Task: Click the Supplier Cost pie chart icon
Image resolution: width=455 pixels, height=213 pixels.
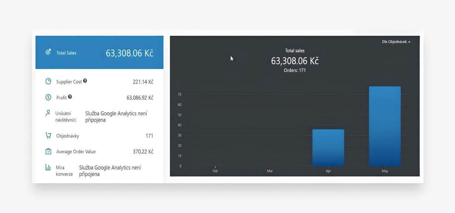Action: [48, 81]
